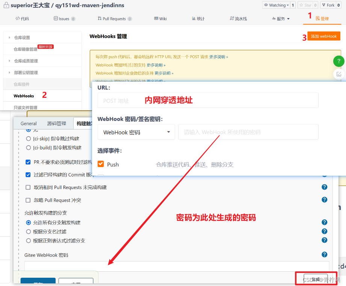
Task: Expand 部署公钥管理 in sidebar
Action: click(26, 73)
